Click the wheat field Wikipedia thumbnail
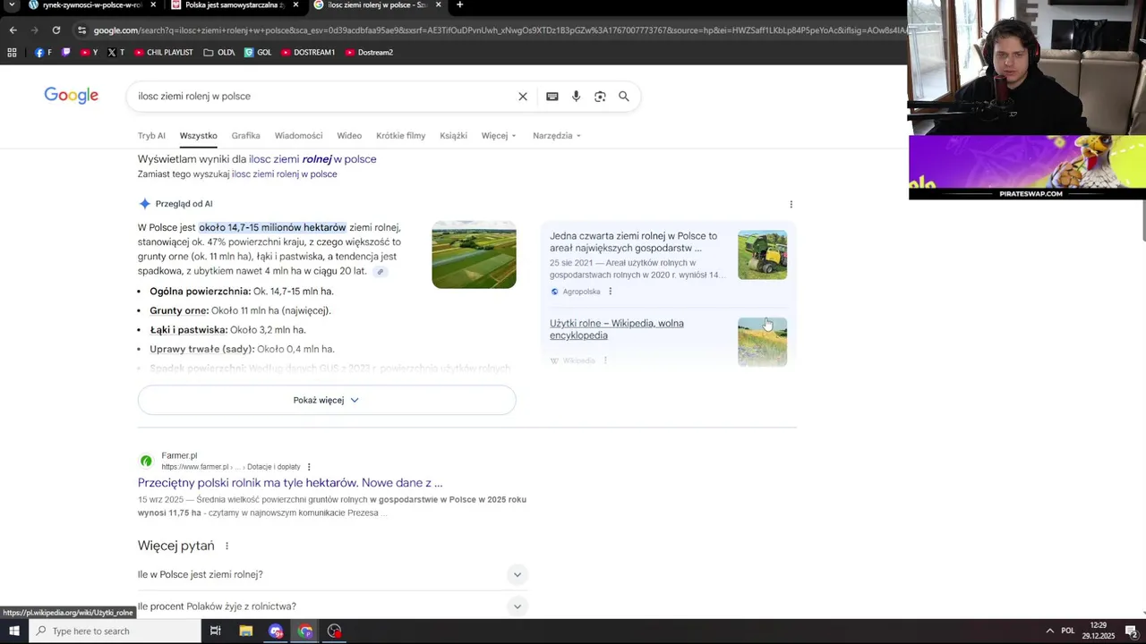Viewport: 1146px width, 644px height. click(762, 342)
